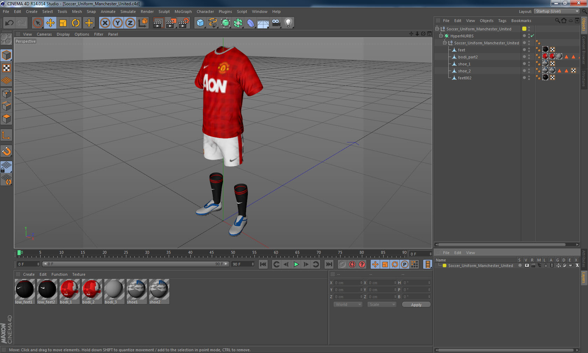The width and height of the screenshot is (588, 353).
Task: Select the shoe2 material swatch
Action: click(x=159, y=291)
